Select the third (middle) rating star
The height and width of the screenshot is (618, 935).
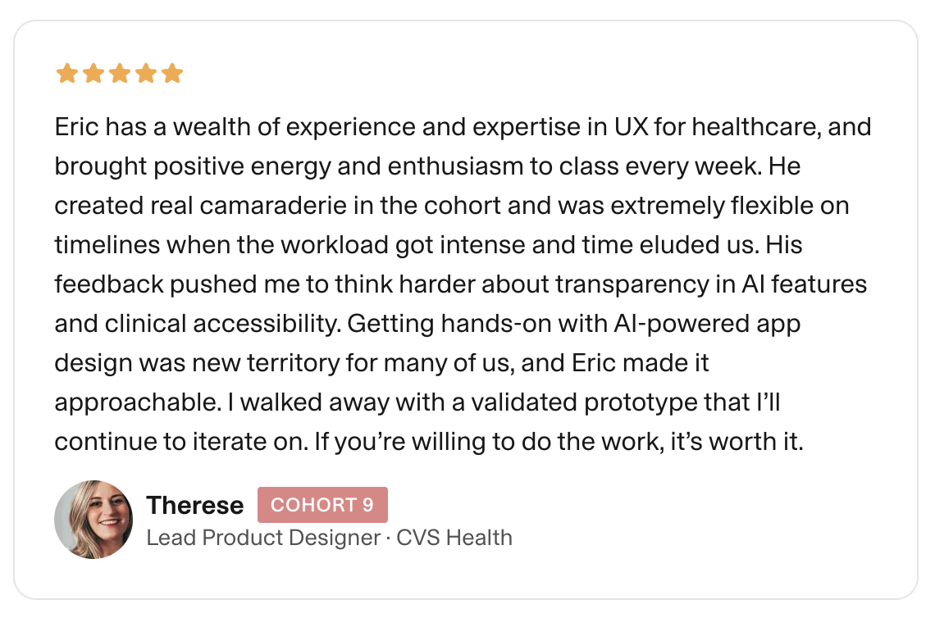119,75
